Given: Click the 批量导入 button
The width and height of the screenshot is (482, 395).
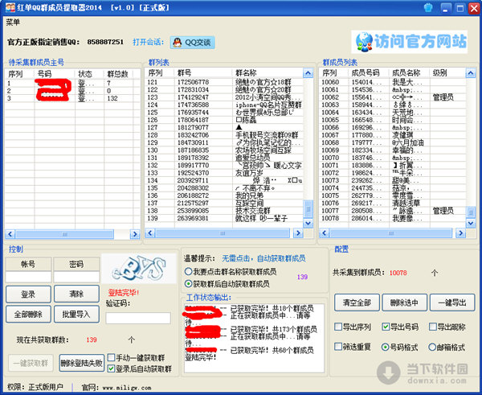Looking at the screenshot, I should [76, 314].
